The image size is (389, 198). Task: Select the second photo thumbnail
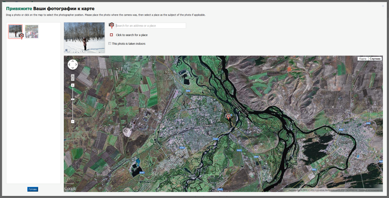(32, 31)
